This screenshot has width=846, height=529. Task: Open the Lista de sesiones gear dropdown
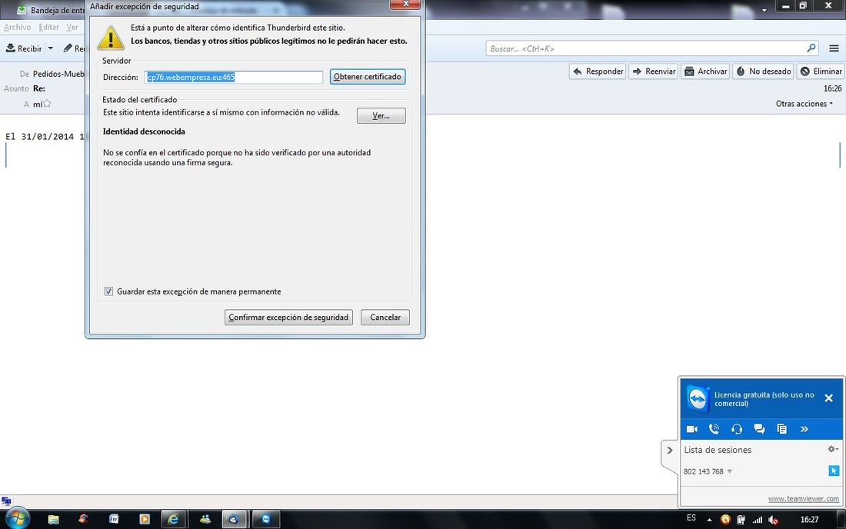click(833, 449)
